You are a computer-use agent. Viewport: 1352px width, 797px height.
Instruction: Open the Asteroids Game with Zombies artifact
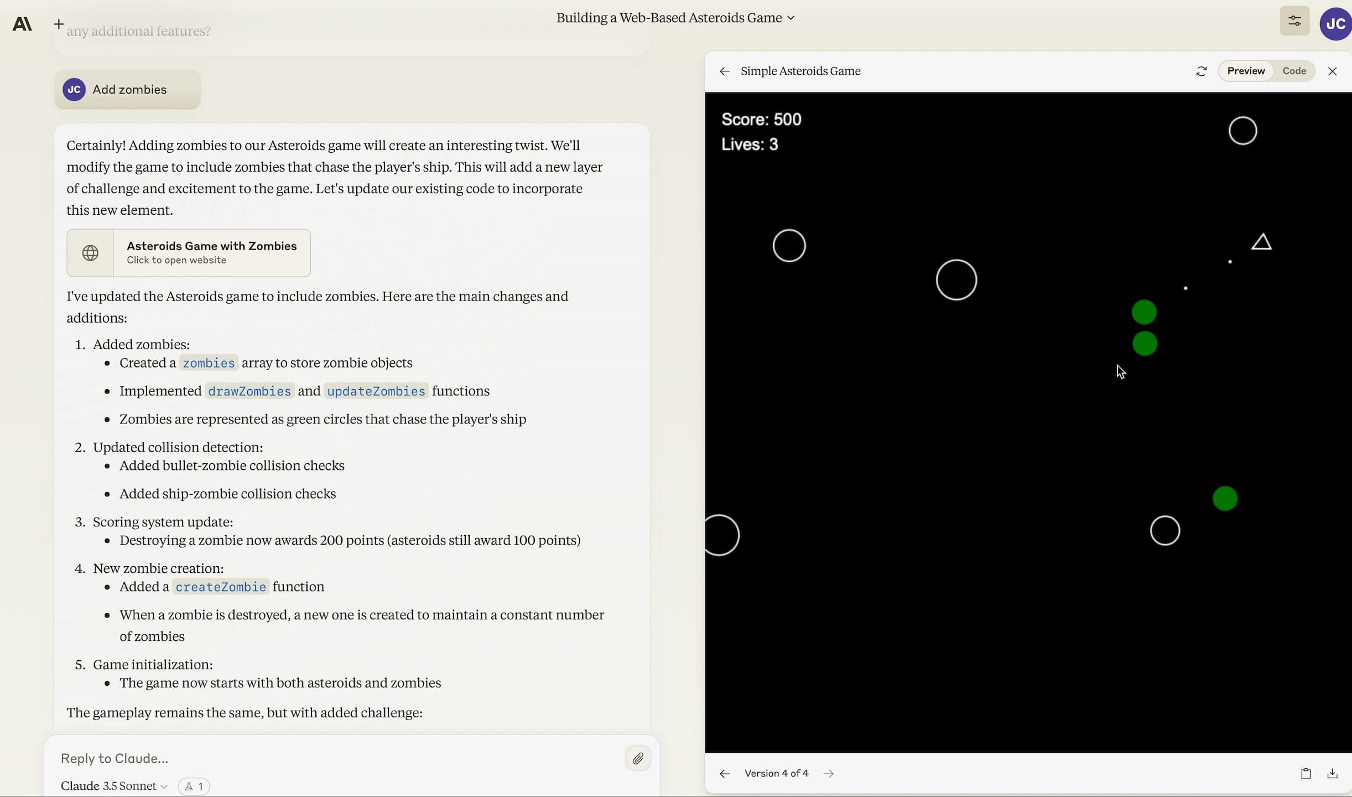tap(189, 253)
